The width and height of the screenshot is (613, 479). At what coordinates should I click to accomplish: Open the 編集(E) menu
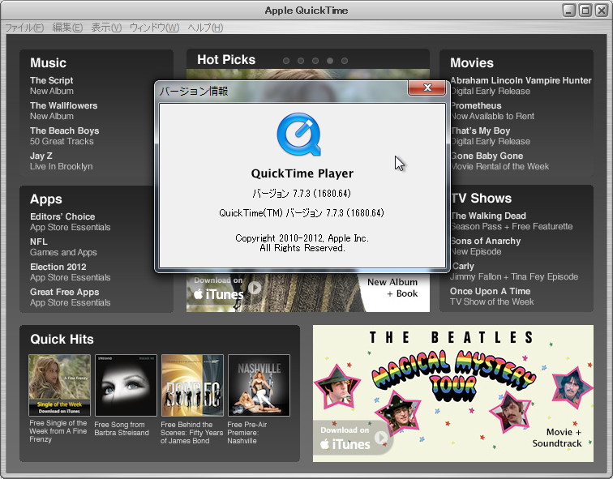pos(67,28)
